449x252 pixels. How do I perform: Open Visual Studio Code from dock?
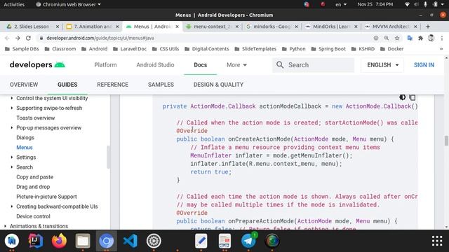(x=130, y=241)
